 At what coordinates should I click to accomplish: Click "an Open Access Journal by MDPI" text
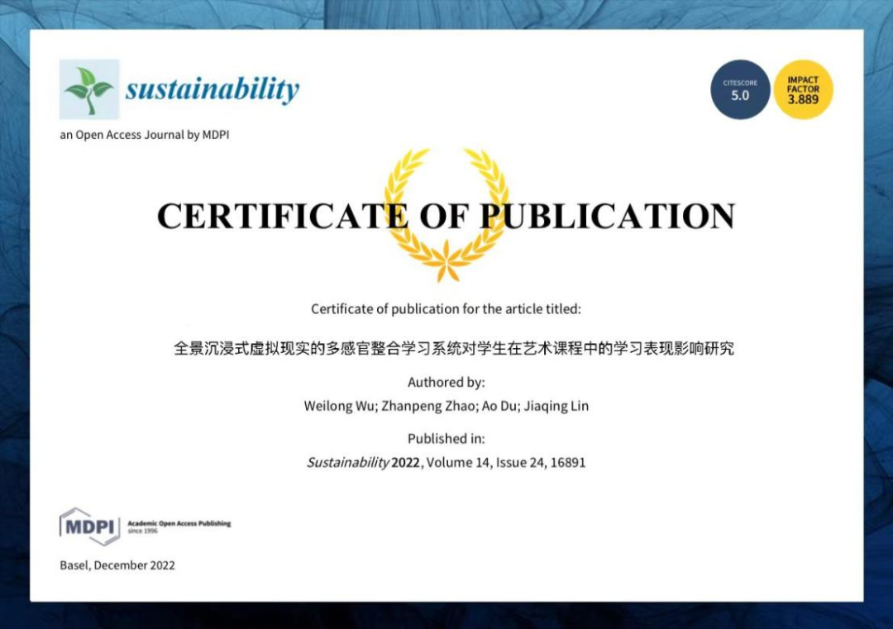[x=144, y=135]
